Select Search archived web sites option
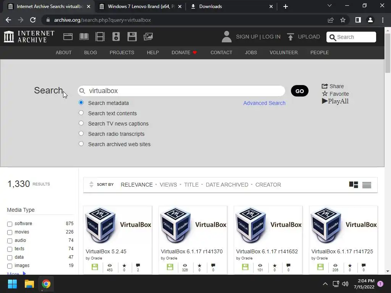The image size is (391, 293). (81, 144)
